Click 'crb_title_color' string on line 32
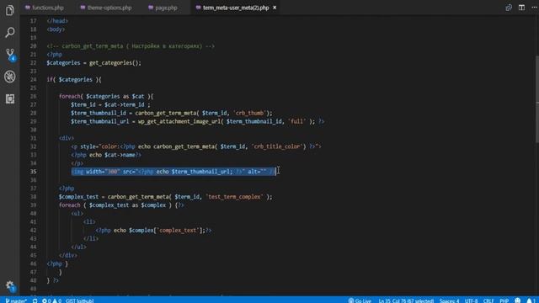The height and width of the screenshot is (303, 539). [x=277, y=146]
